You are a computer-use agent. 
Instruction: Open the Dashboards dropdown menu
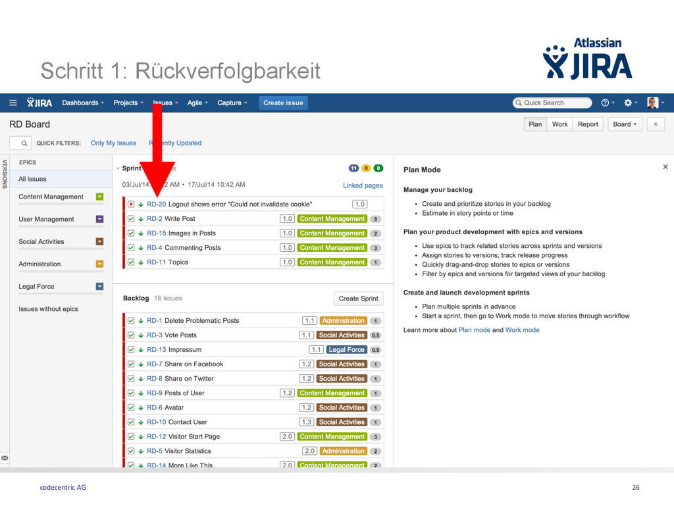coord(83,103)
